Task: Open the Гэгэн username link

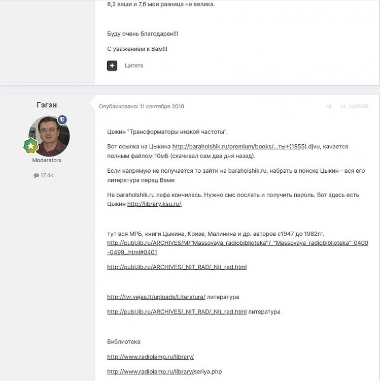Action: coord(47,105)
